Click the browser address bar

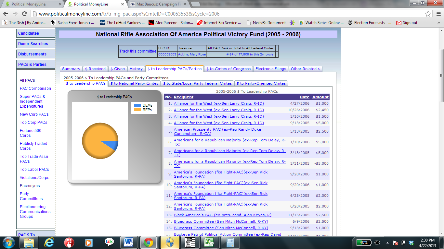(x=228, y=14)
